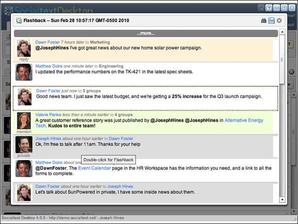Click the Flashback title icon

tap(19, 21)
